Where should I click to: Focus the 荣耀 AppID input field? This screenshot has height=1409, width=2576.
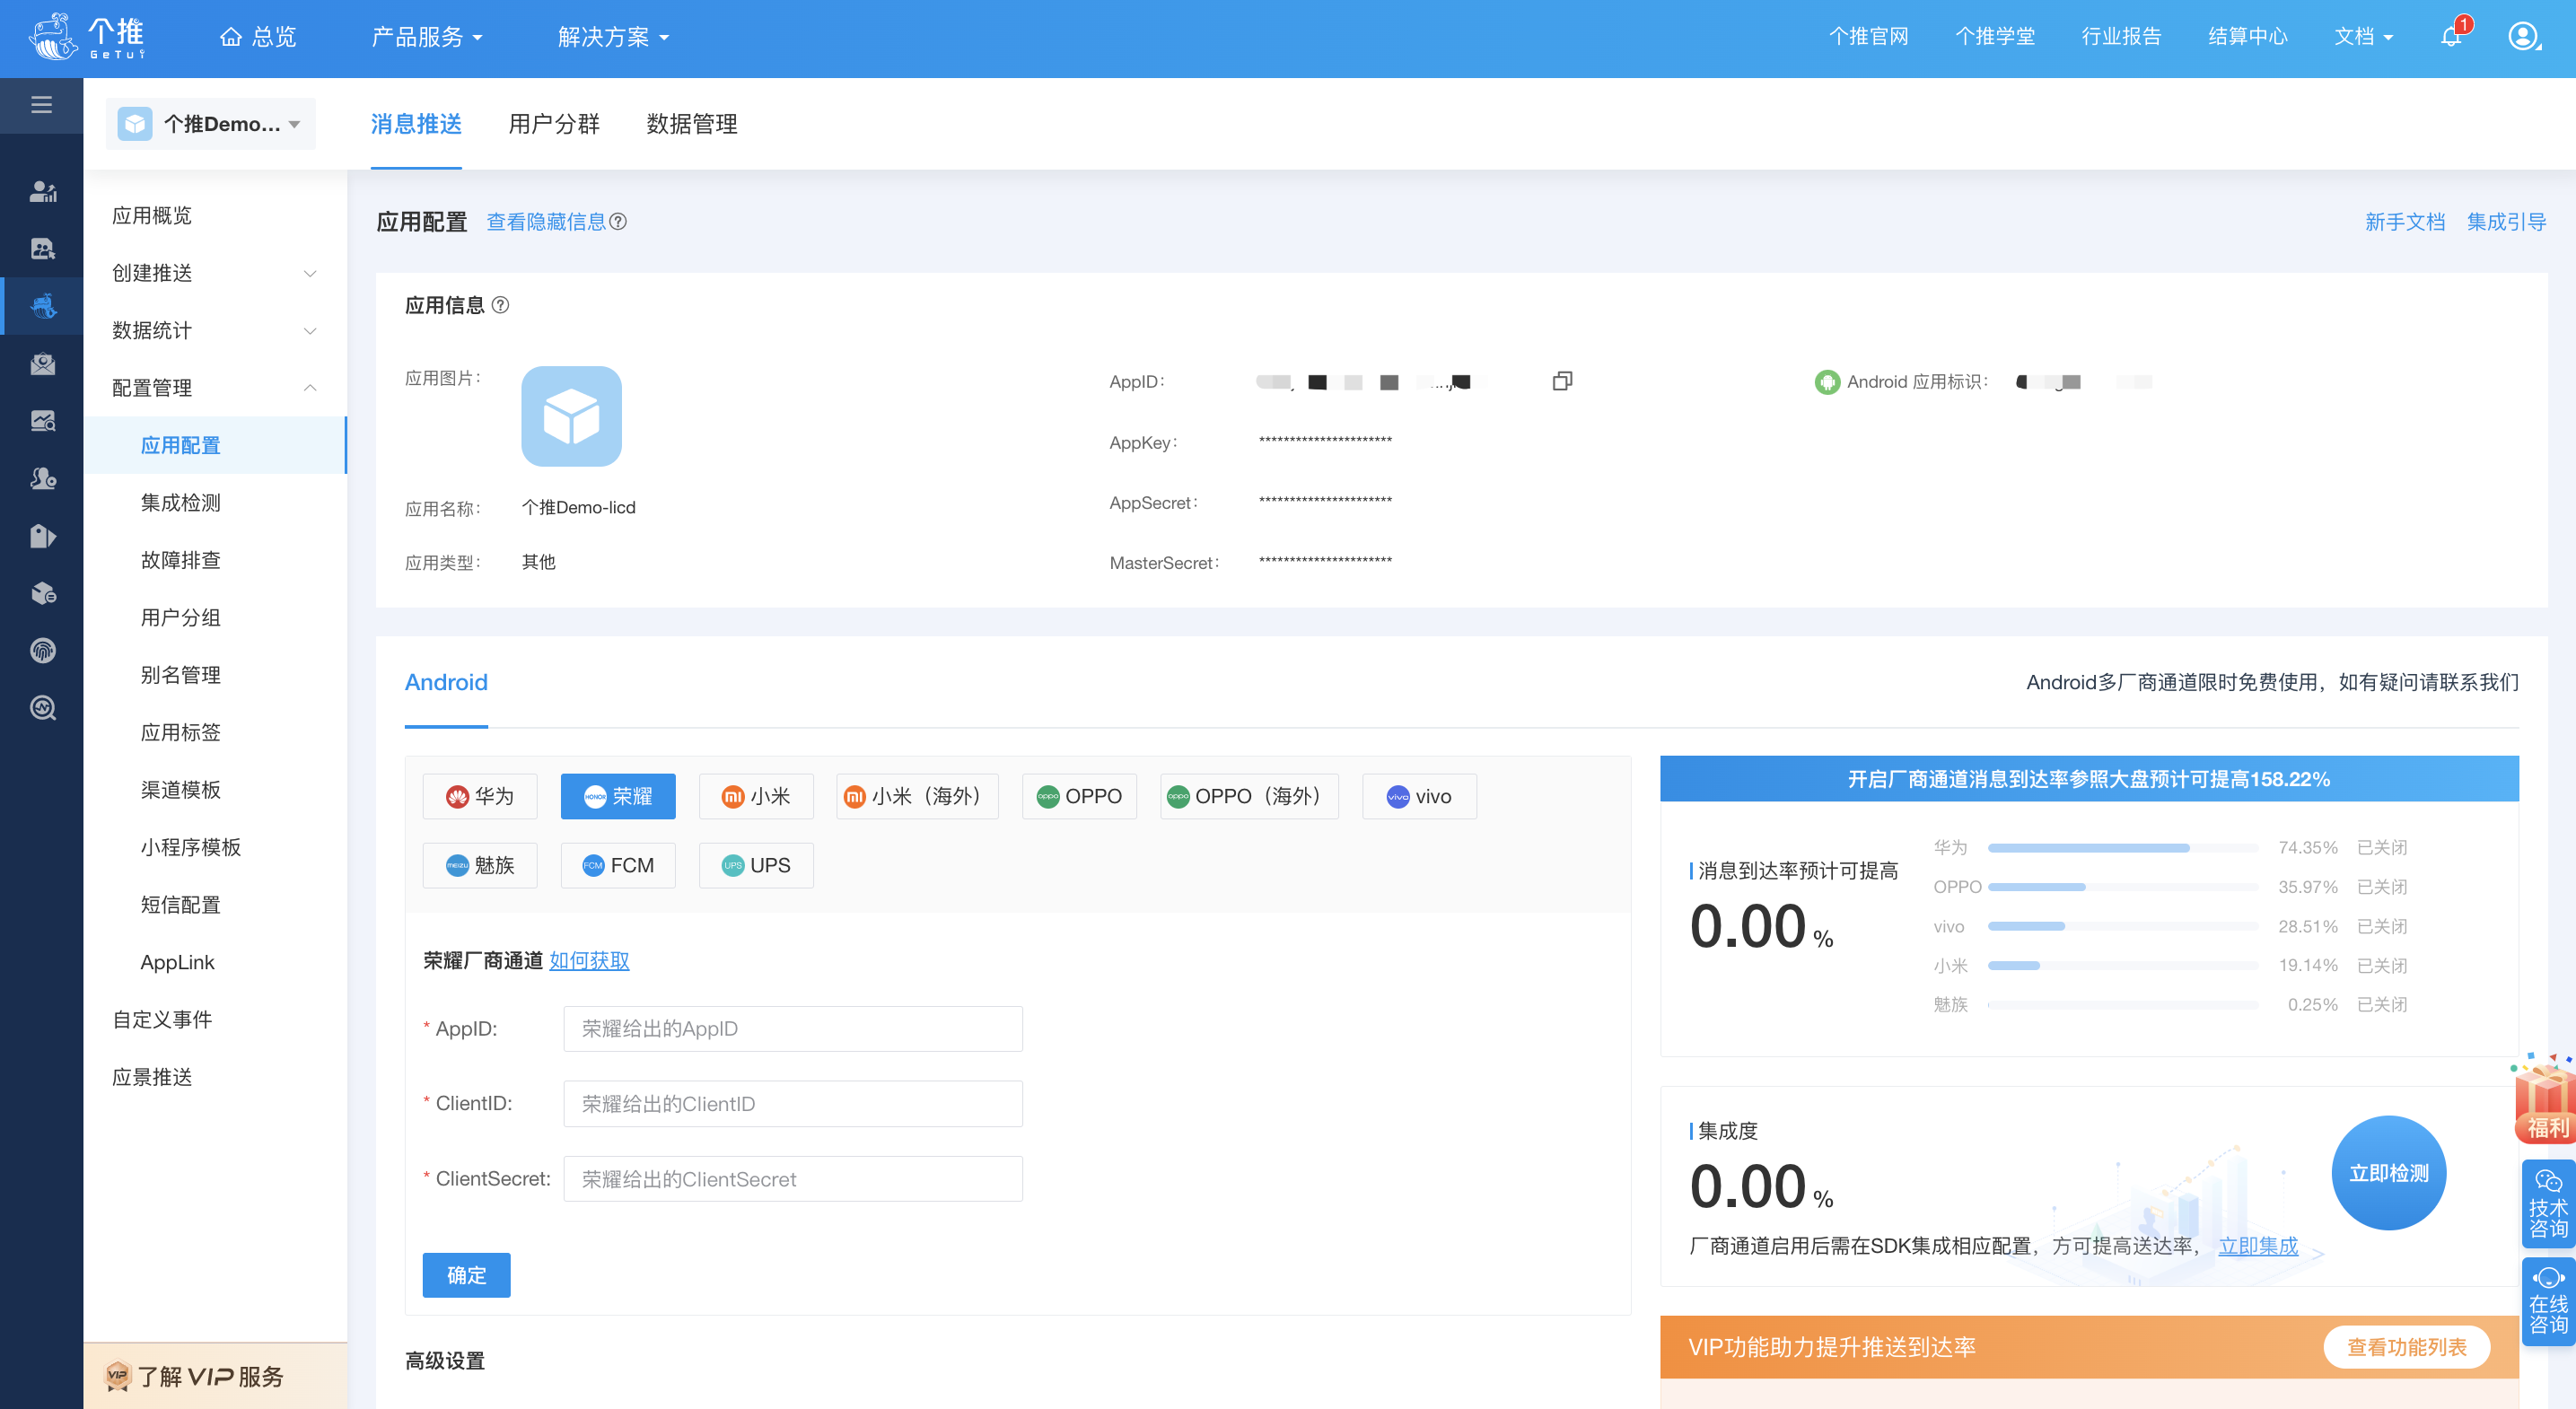793,1029
